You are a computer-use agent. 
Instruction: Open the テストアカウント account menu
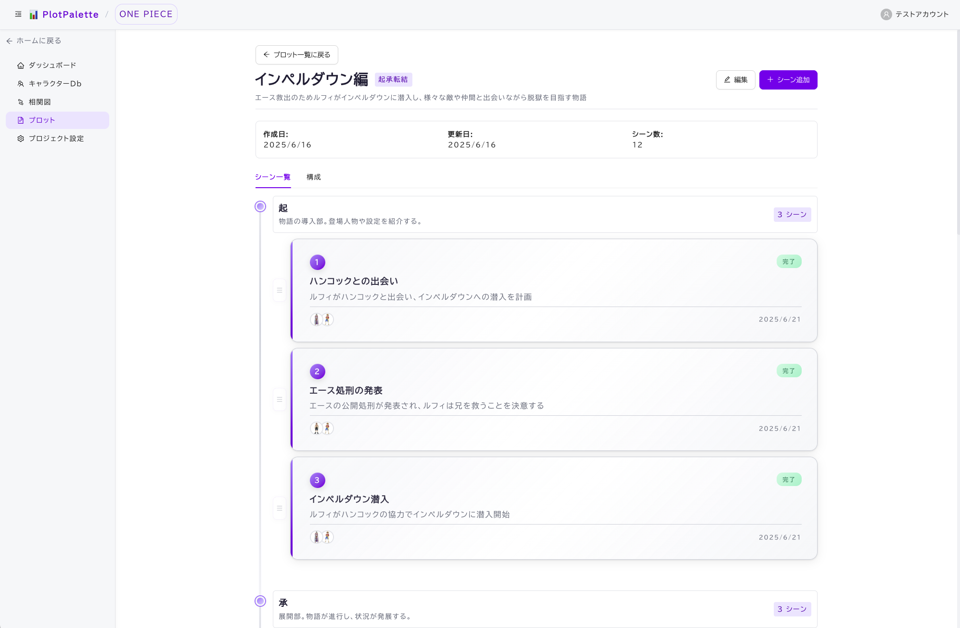coord(915,14)
